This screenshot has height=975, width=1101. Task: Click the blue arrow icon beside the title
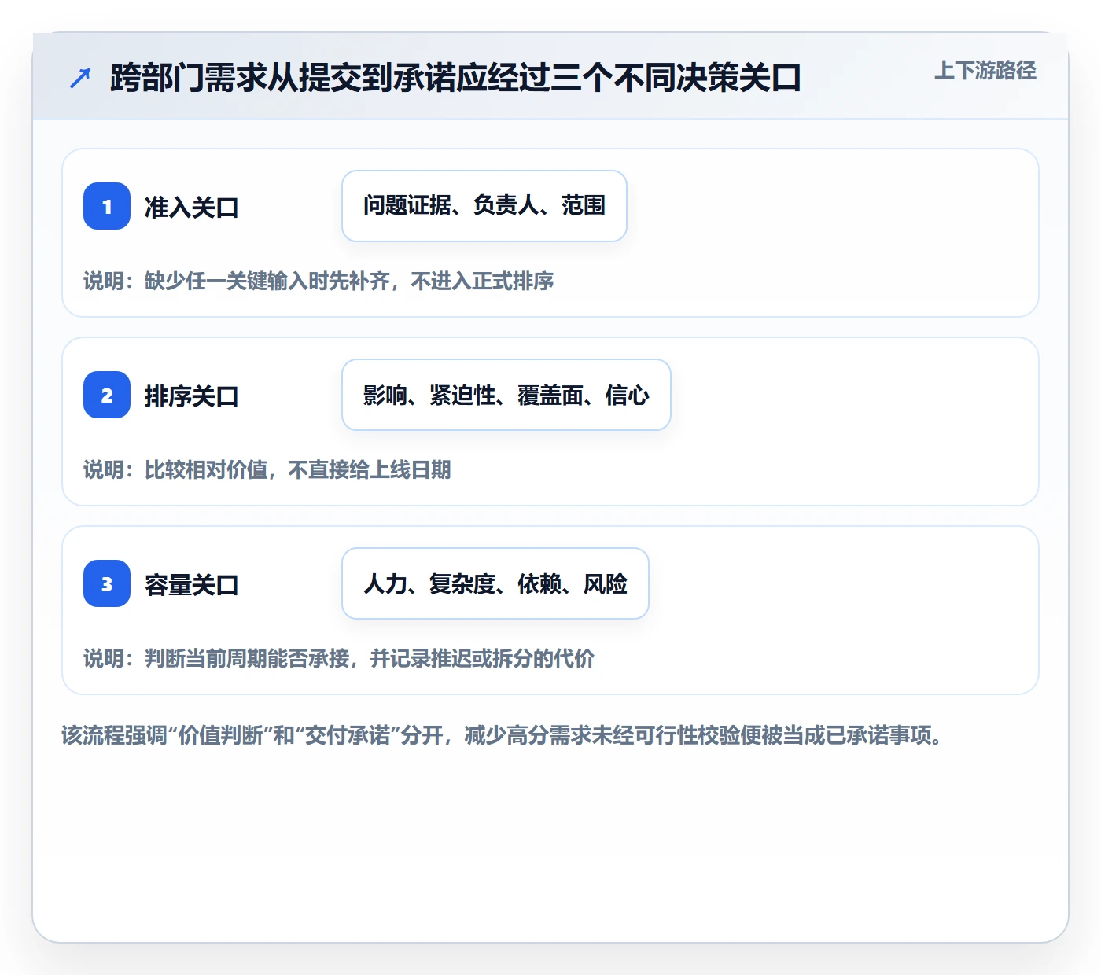point(80,78)
